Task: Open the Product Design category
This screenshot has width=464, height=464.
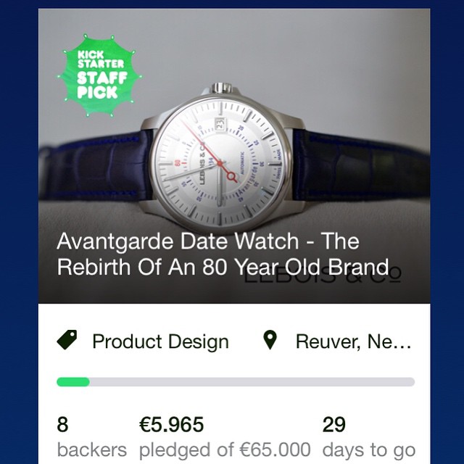Action: click(x=160, y=341)
